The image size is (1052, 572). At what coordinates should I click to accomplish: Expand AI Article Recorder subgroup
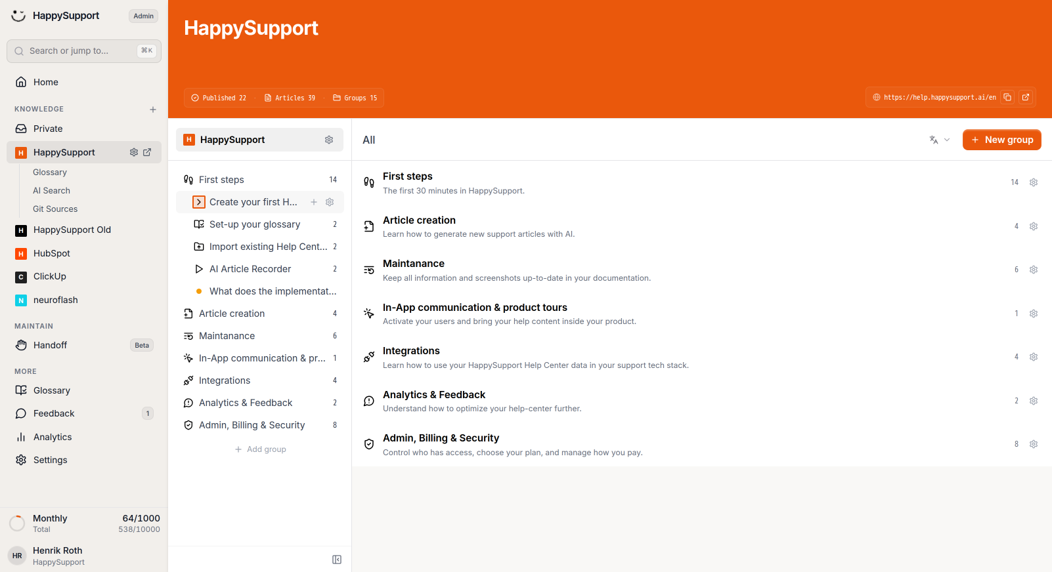tap(199, 269)
